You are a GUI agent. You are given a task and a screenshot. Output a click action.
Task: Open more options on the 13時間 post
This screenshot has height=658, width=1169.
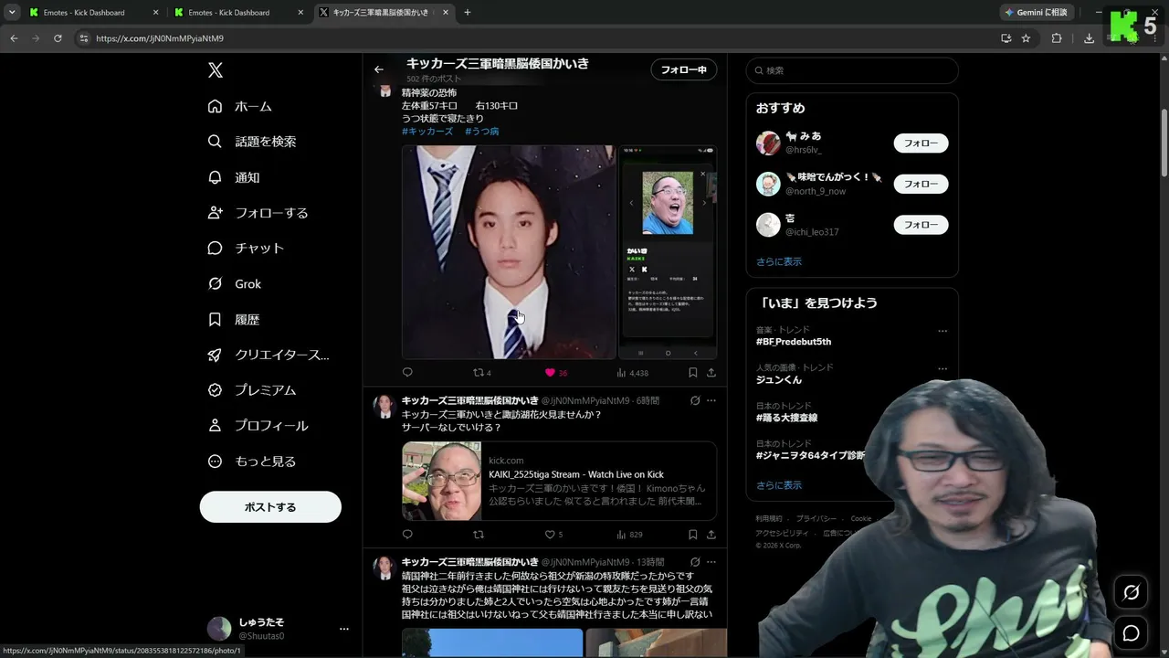click(x=711, y=562)
